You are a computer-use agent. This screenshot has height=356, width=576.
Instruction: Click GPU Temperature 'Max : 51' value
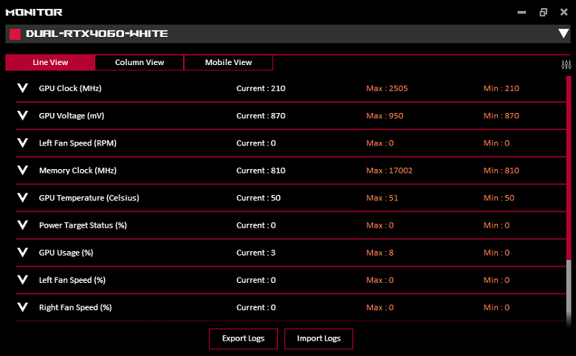click(382, 198)
